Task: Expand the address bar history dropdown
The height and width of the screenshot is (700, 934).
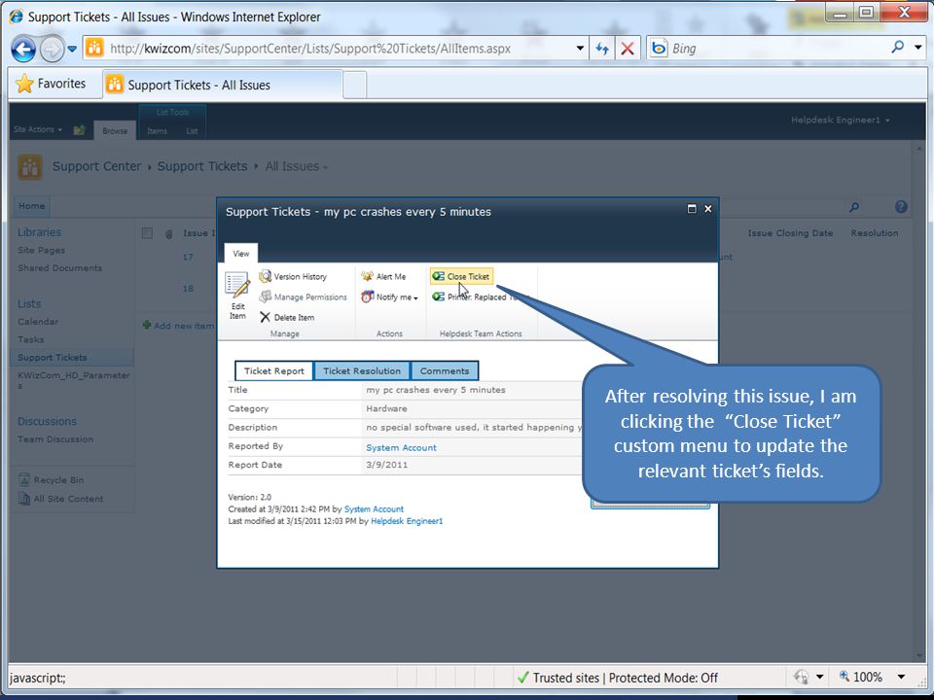Action: [580, 49]
